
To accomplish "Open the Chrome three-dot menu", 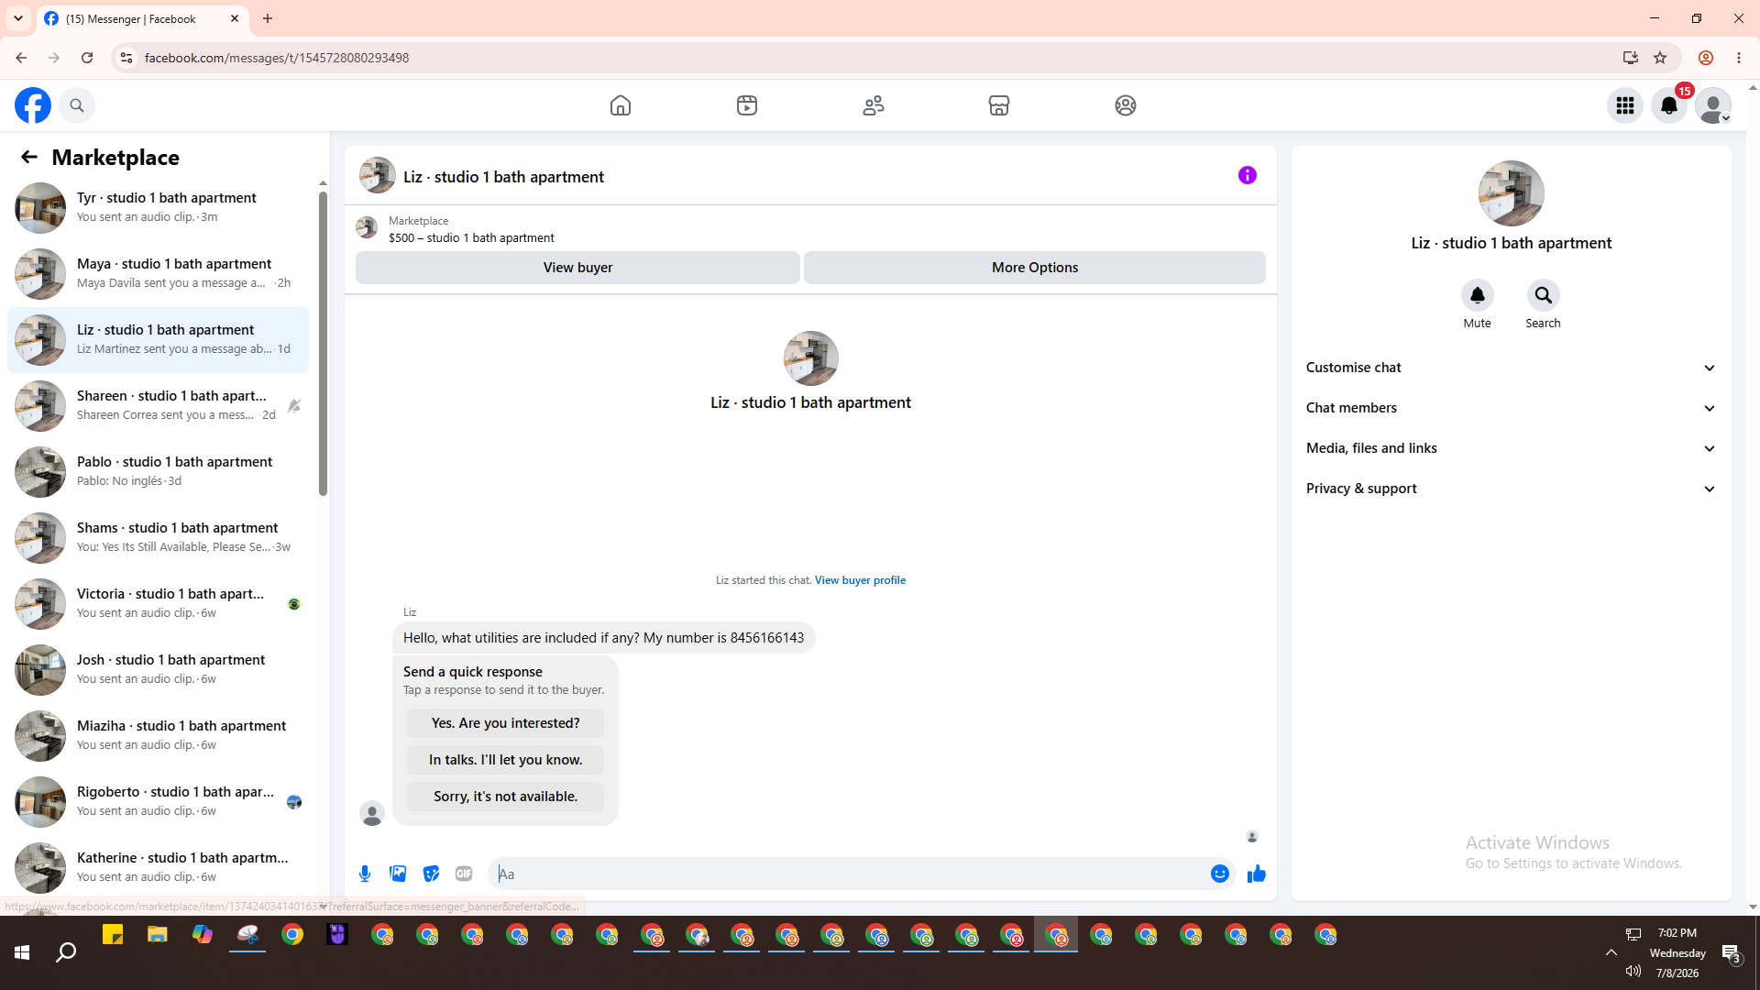I will coord(1739,58).
